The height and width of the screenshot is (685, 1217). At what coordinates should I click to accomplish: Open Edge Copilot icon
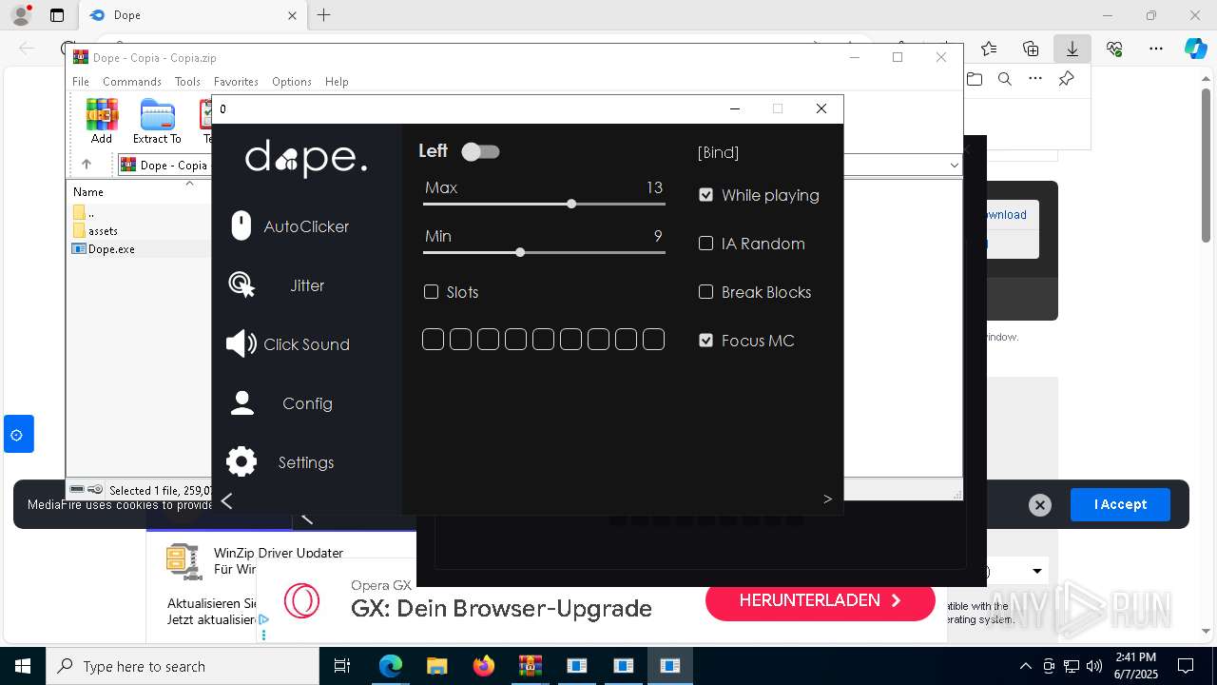1195,49
